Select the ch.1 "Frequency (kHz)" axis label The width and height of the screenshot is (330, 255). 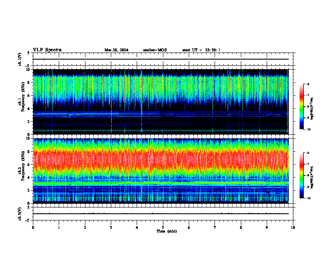(x=23, y=96)
